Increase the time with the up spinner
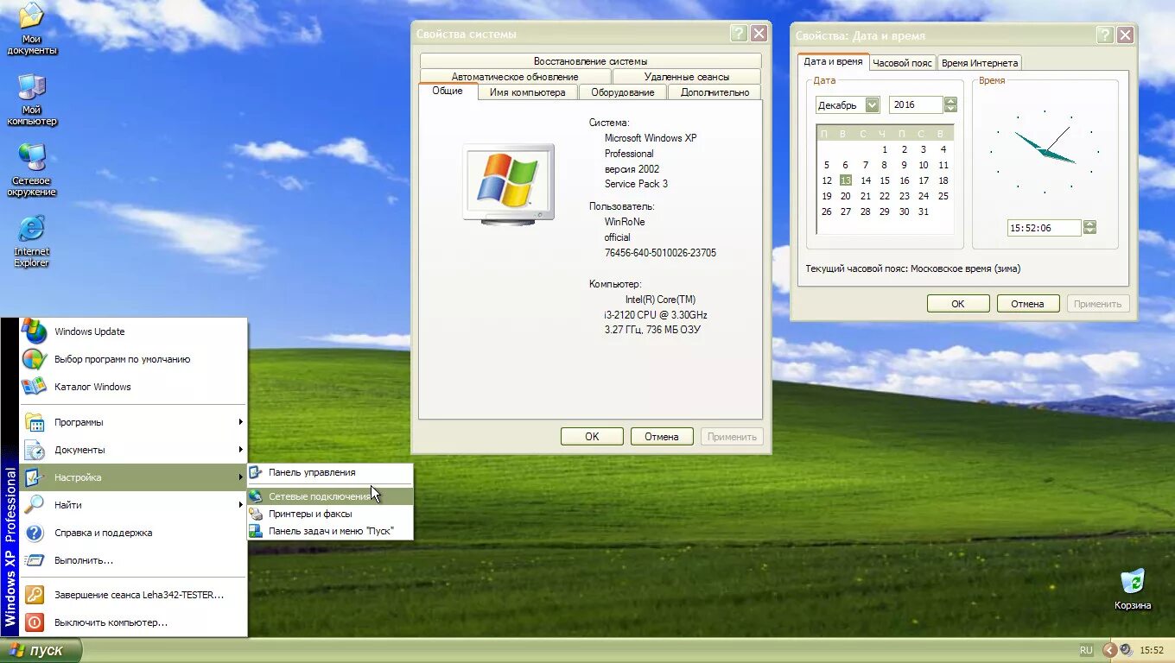The image size is (1175, 663). click(1089, 224)
